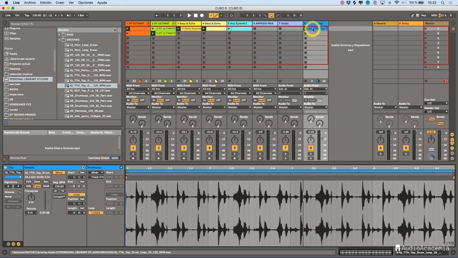This screenshot has width=458, height=258.
Task: Open the Cue Out 1/2 dropdown
Action: pyautogui.click(x=436, y=103)
